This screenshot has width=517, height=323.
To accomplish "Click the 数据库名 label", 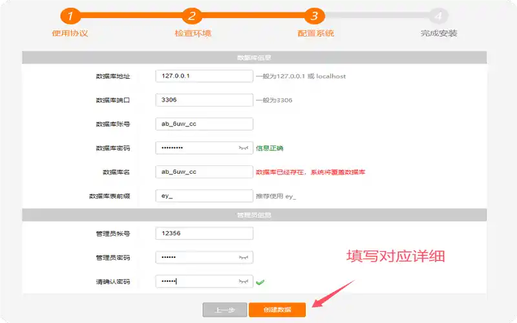I will click(116, 172).
